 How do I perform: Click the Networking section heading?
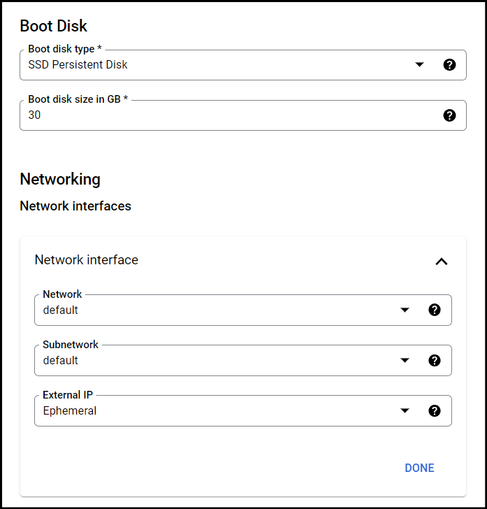pyautogui.click(x=60, y=179)
